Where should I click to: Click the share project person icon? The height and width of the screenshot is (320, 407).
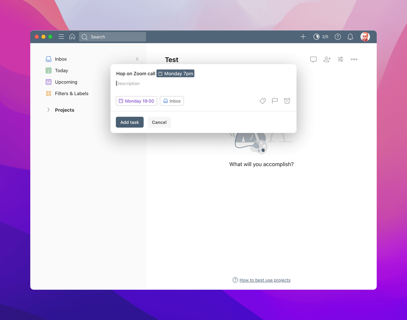(327, 60)
